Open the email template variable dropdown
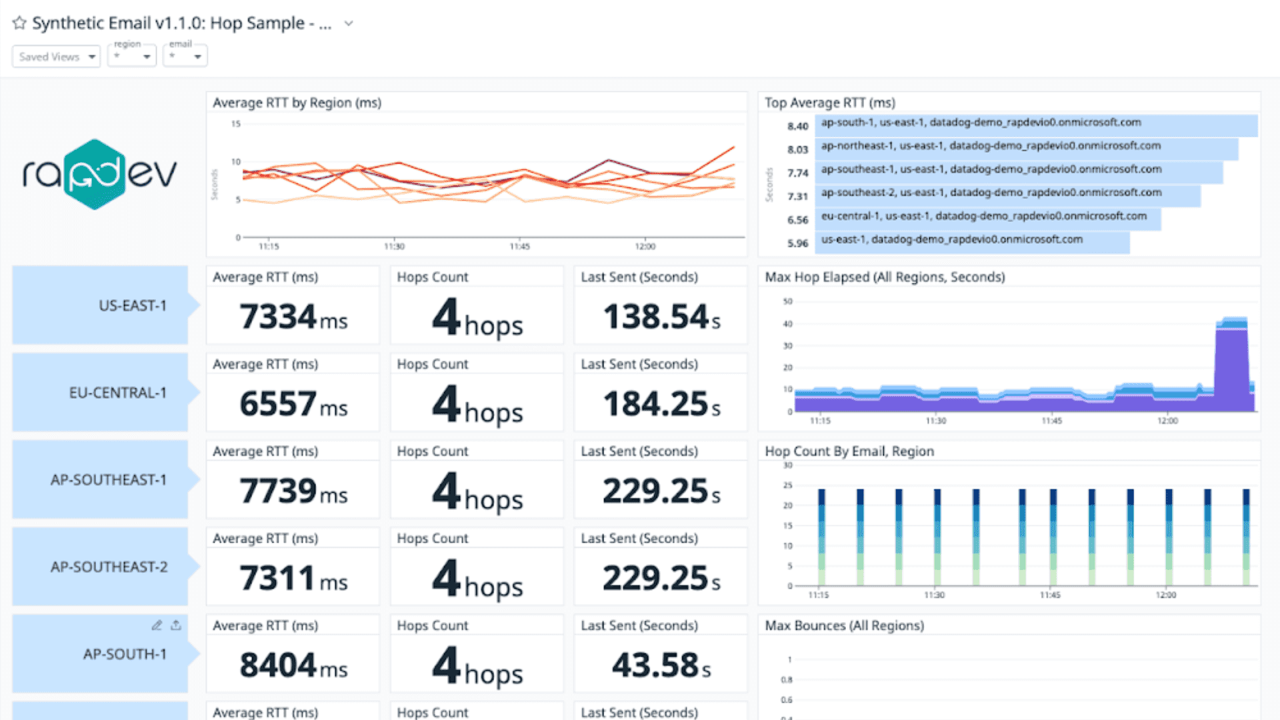The width and height of the screenshot is (1280, 720). click(x=185, y=56)
